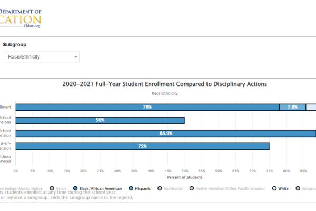Toggle Black/African American subgroup in legend
This screenshot has width=316, height=211.
tap(101, 188)
